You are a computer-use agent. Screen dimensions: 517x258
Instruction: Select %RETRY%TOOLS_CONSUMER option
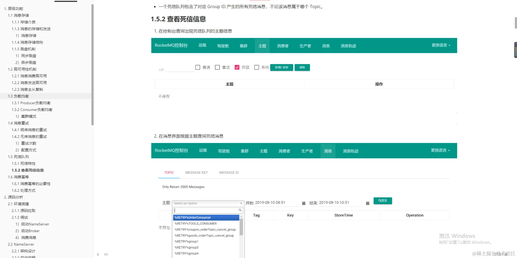pyautogui.click(x=206, y=224)
